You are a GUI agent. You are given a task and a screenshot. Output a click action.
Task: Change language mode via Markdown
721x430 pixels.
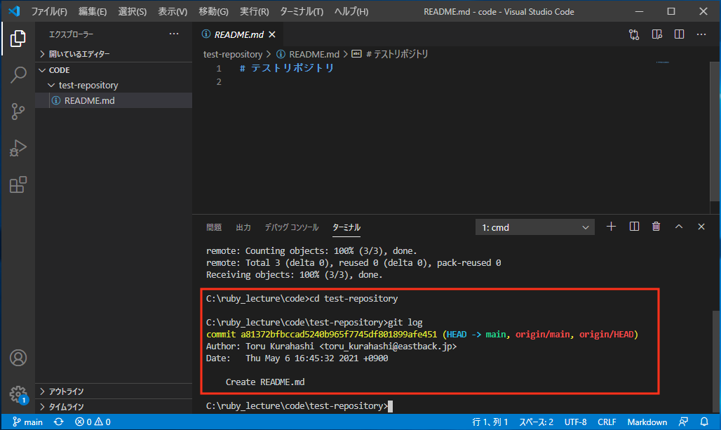[647, 422]
